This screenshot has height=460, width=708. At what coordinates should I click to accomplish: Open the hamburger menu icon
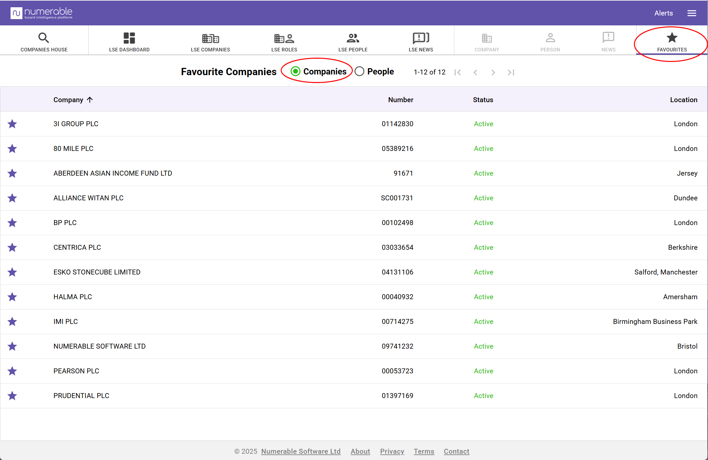click(x=692, y=13)
